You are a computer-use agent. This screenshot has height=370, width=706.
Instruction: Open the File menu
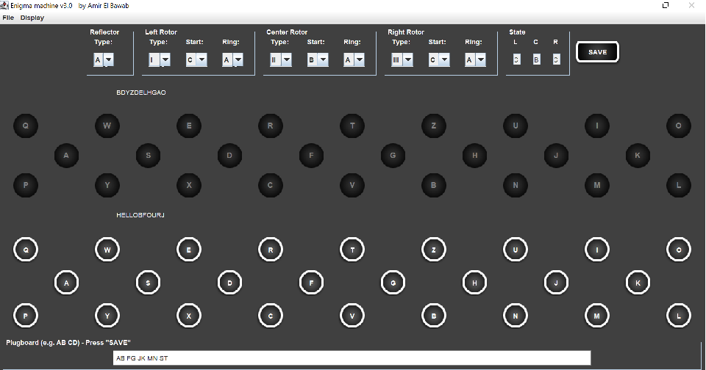pos(8,18)
